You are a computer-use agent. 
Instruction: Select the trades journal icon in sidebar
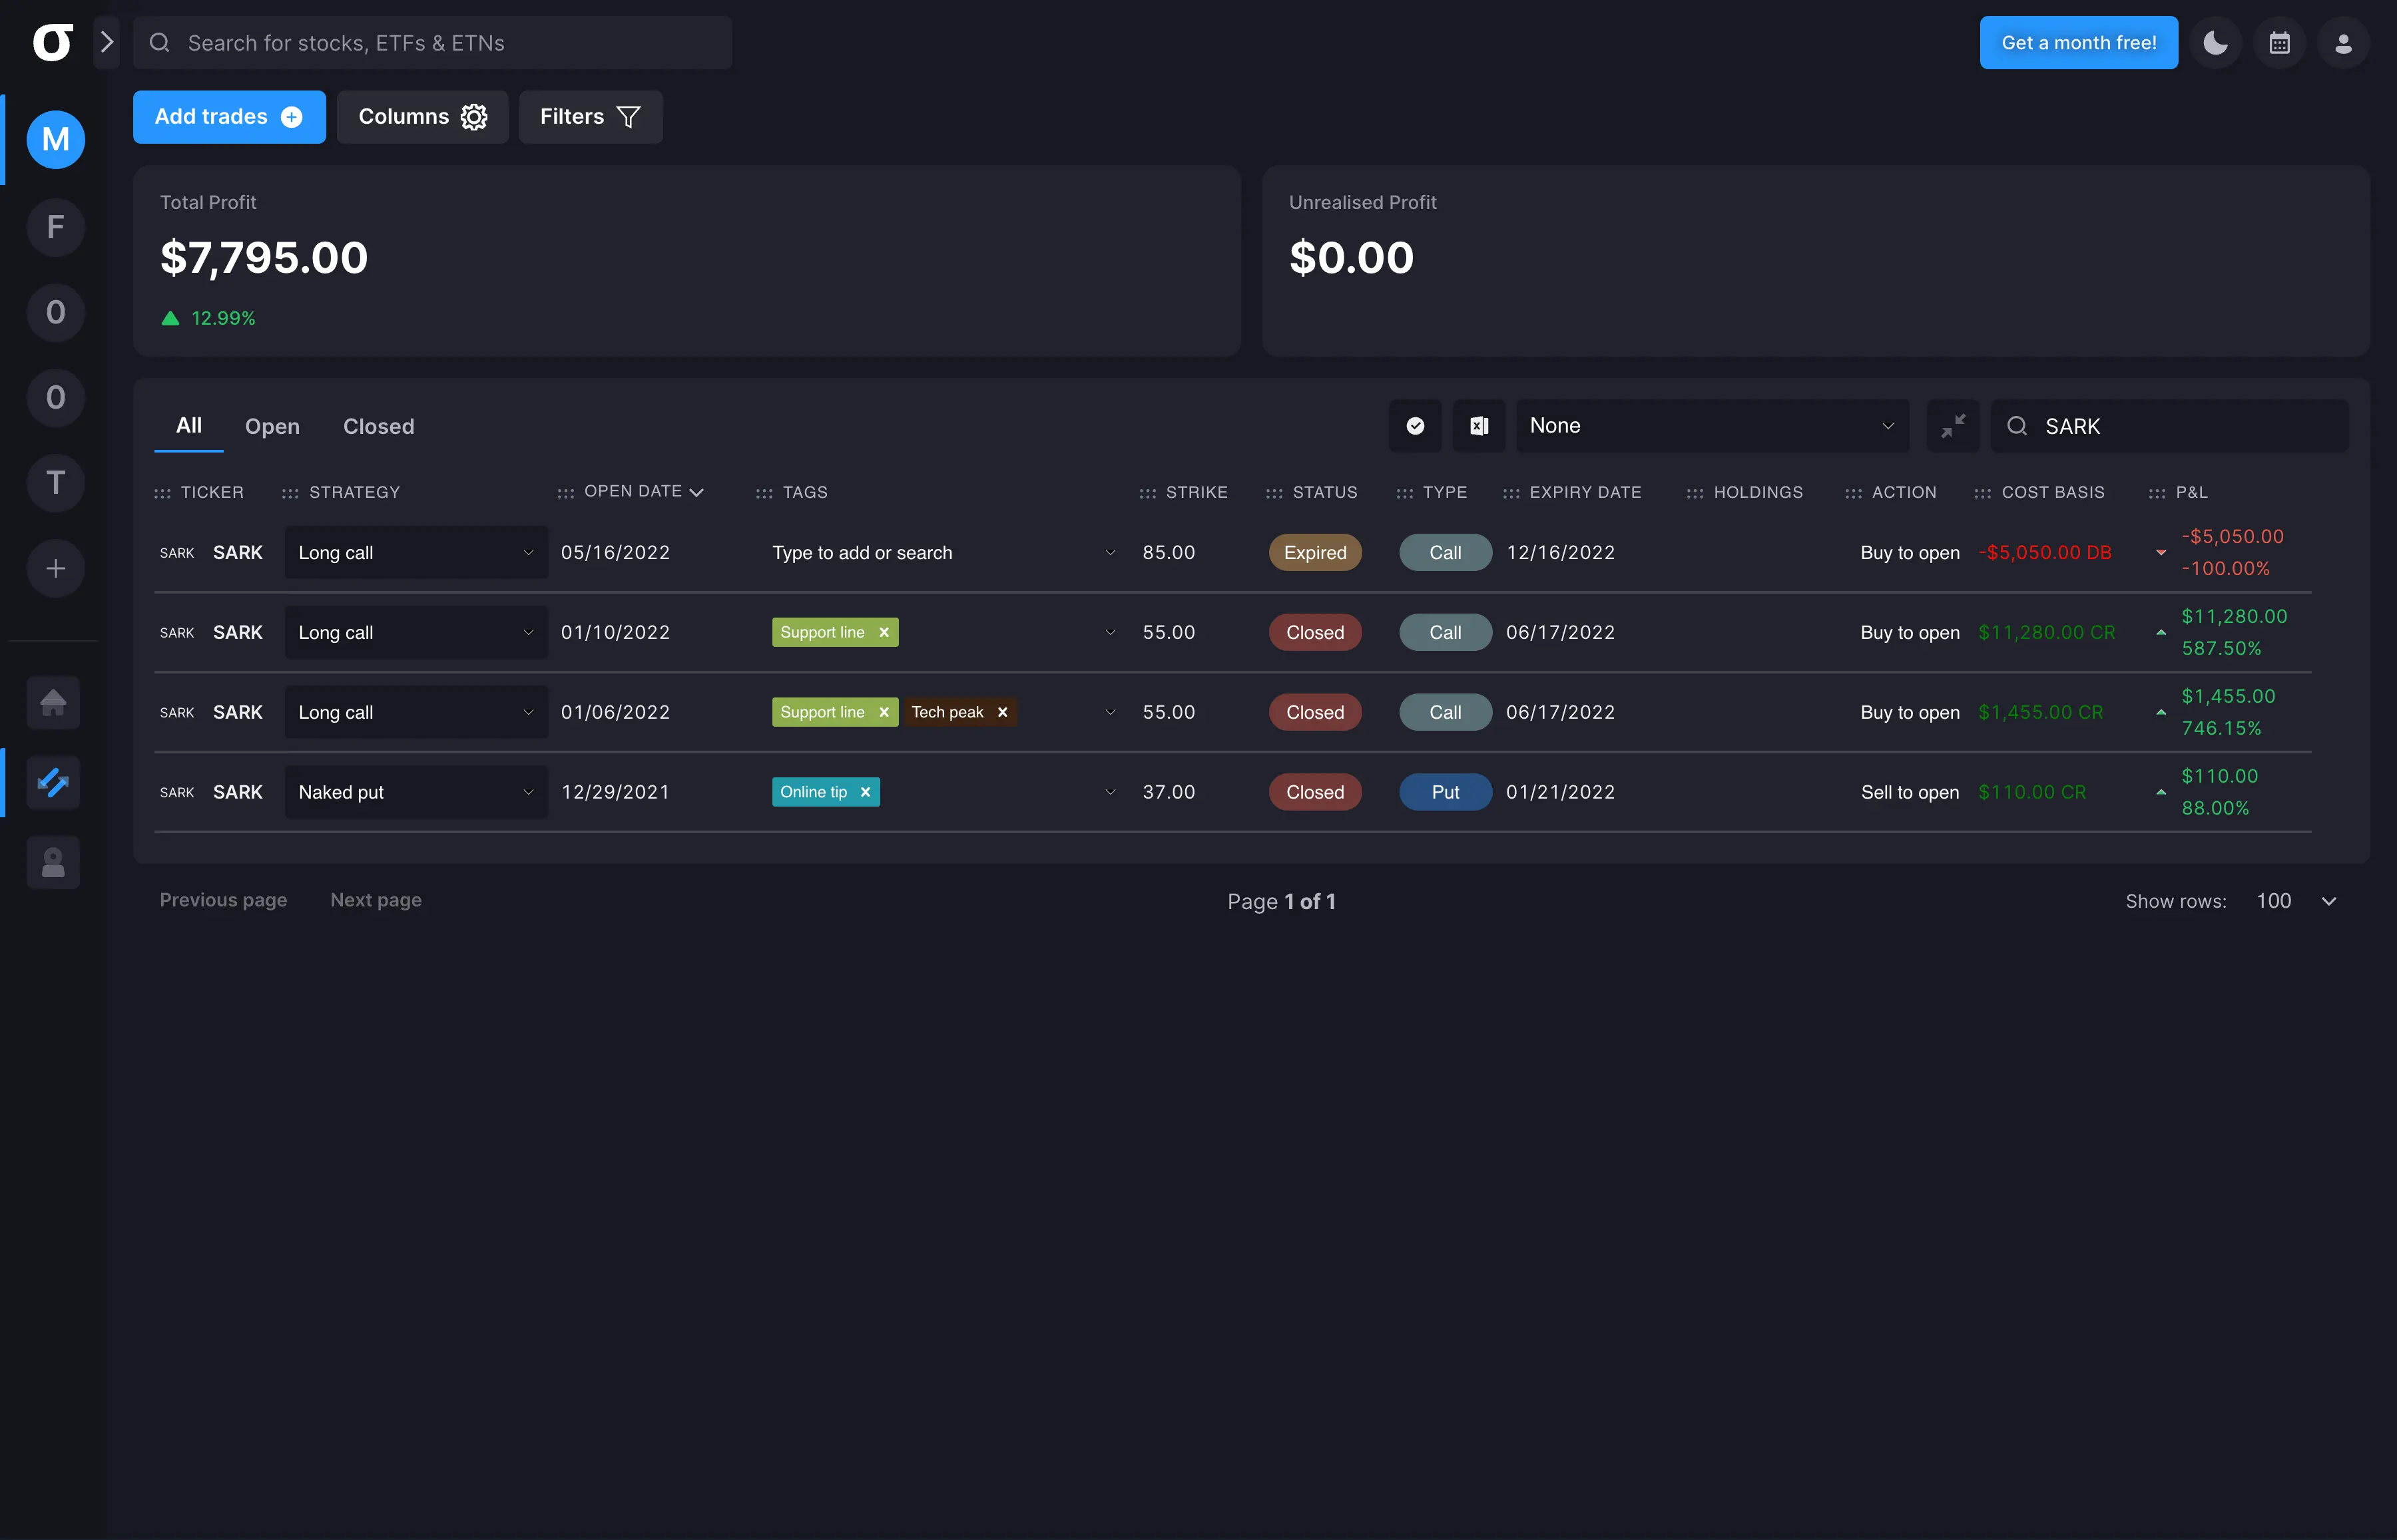pyautogui.click(x=53, y=782)
